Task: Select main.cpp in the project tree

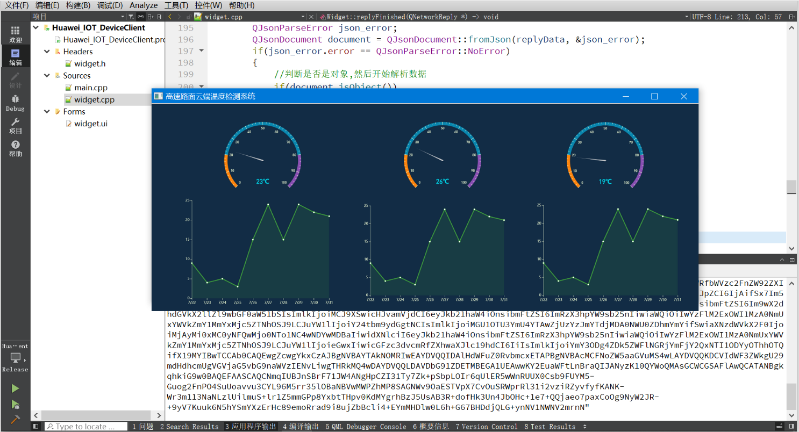Action: [85, 88]
